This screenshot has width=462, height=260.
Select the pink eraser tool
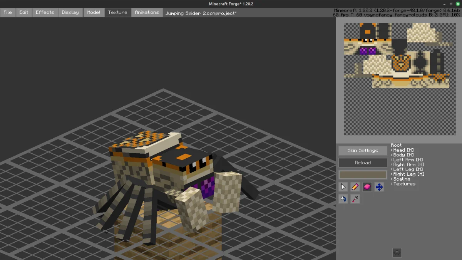click(x=367, y=187)
